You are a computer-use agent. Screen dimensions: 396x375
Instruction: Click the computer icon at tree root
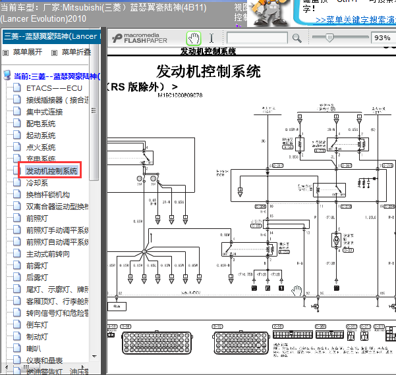coord(7,76)
